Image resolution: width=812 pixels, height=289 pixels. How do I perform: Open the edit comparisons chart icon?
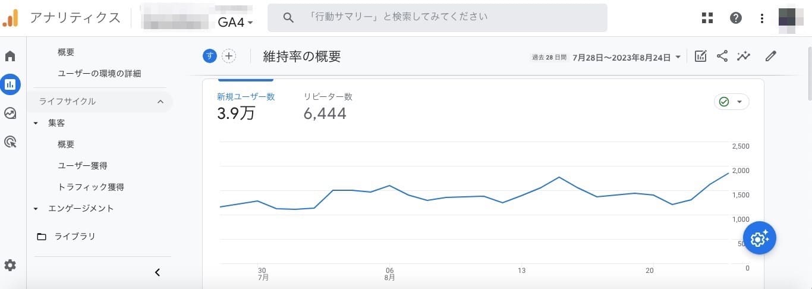[701, 56]
